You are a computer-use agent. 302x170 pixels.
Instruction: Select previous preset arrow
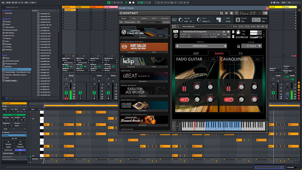tap(177, 46)
